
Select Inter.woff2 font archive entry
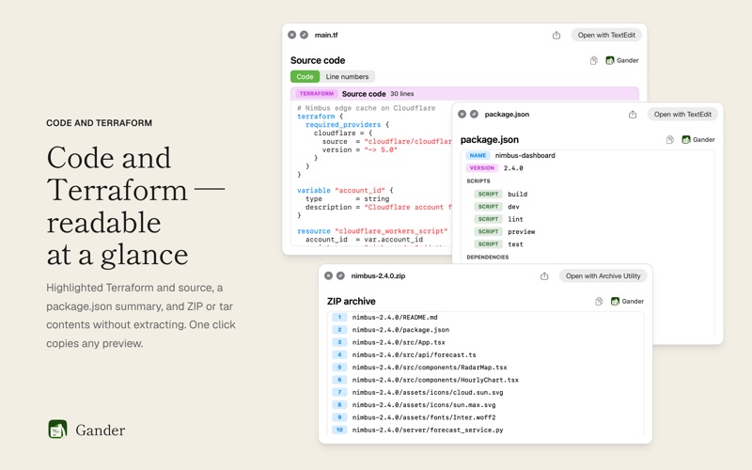coord(486,417)
